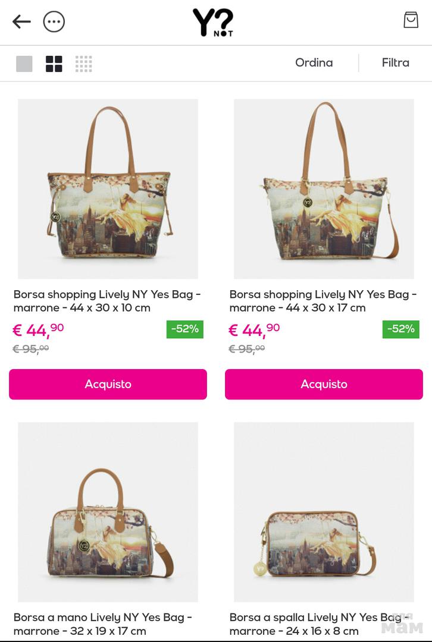Open the three-dots more options icon
The width and height of the screenshot is (432, 642).
click(x=54, y=22)
